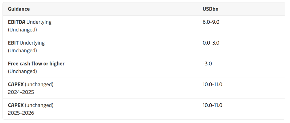
Task: Select the 0.0-3.0 EBIT value
Action: 211,43
